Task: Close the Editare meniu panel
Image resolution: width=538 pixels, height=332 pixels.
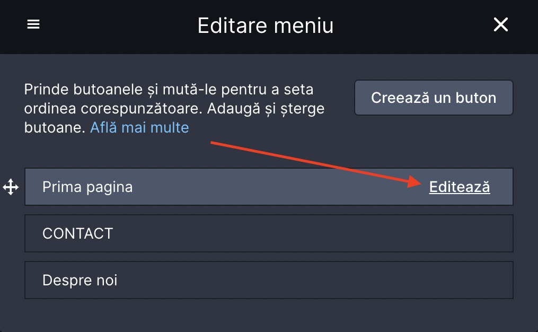Action: pyautogui.click(x=500, y=25)
